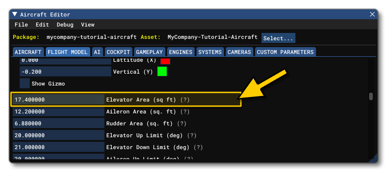Open the File menu
The image size is (387, 172).
pyautogui.click(x=21, y=25)
